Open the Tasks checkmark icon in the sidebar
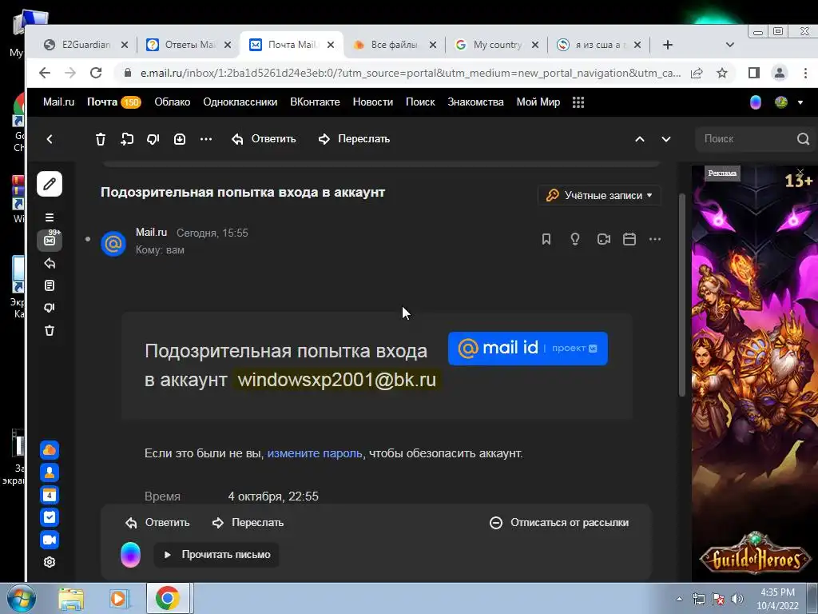The width and height of the screenshot is (818, 614). [50, 517]
